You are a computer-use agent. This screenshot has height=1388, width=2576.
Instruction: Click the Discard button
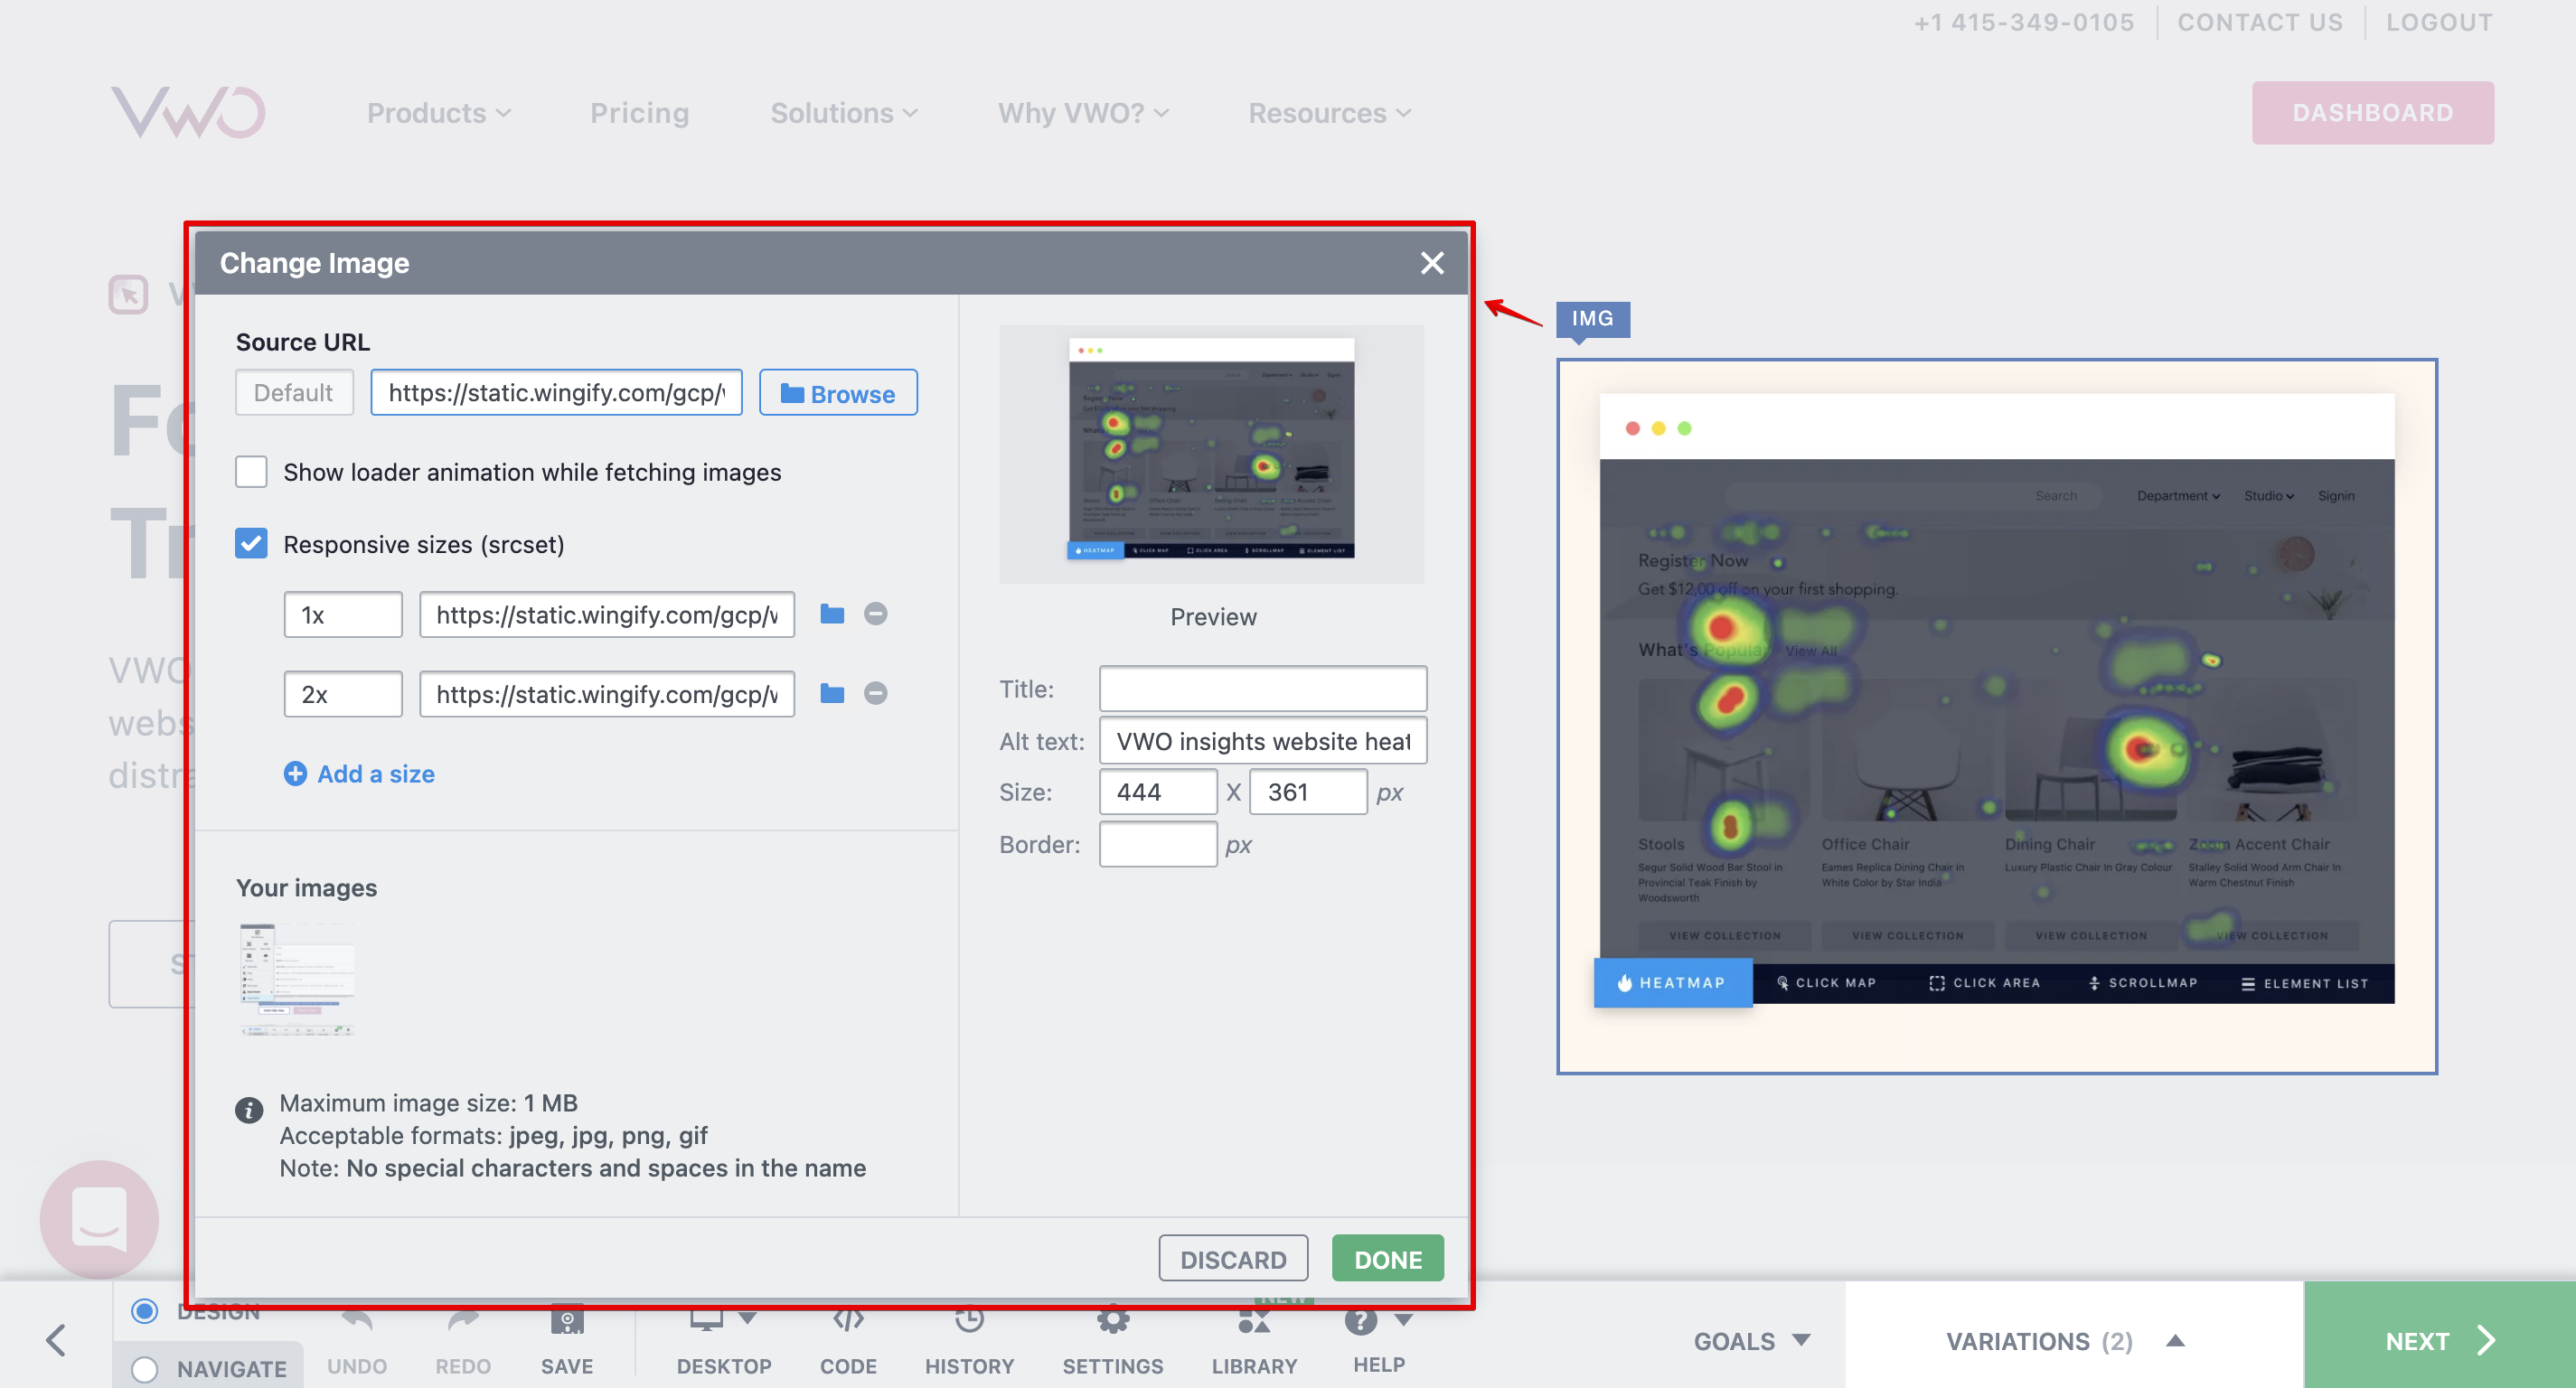tap(1232, 1258)
